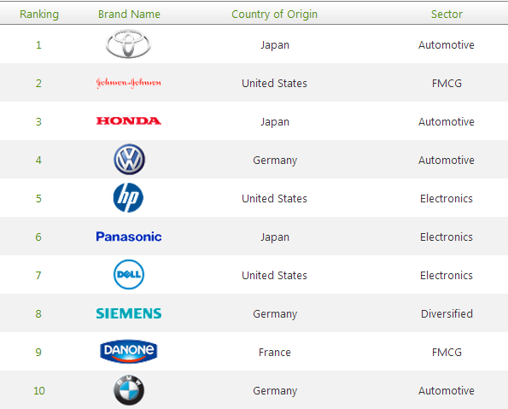Viewport: 508px width, 409px height.
Task: Select Japan in the Toyota row
Action: [x=275, y=45]
